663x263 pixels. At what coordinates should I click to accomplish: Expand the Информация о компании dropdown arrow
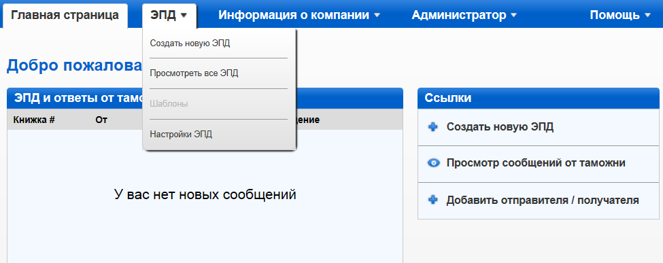377,16
